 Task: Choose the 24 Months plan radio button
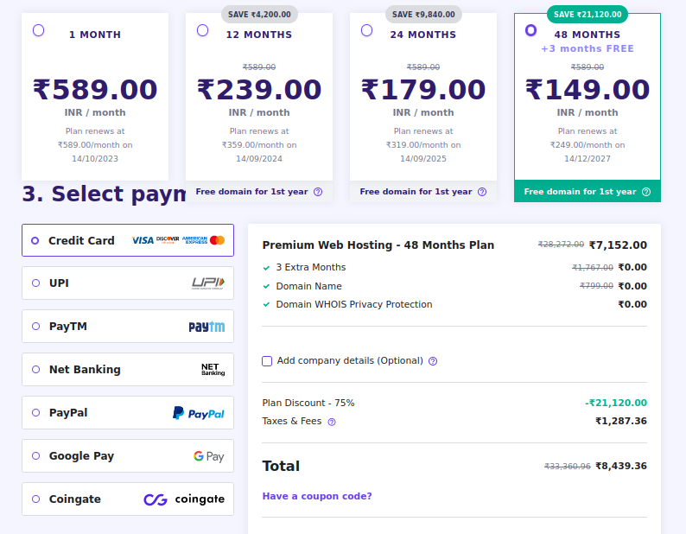[x=367, y=30]
